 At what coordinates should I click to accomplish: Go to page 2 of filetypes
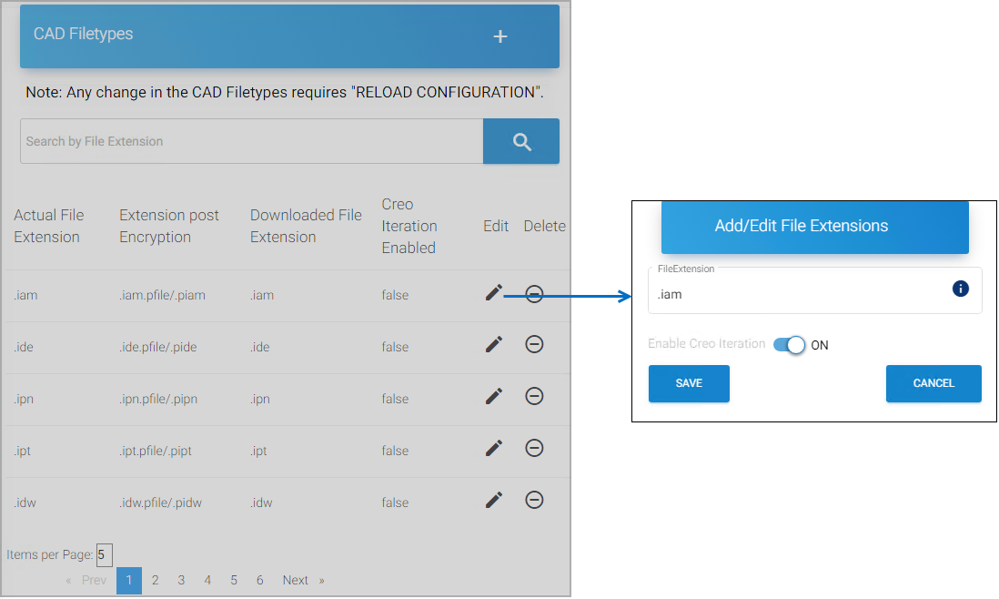click(x=156, y=581)
